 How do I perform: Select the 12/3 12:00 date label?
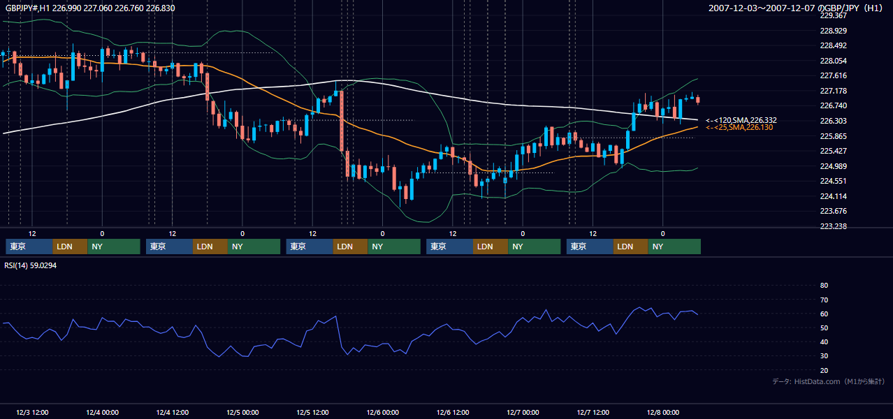click(x=31, y=412)
